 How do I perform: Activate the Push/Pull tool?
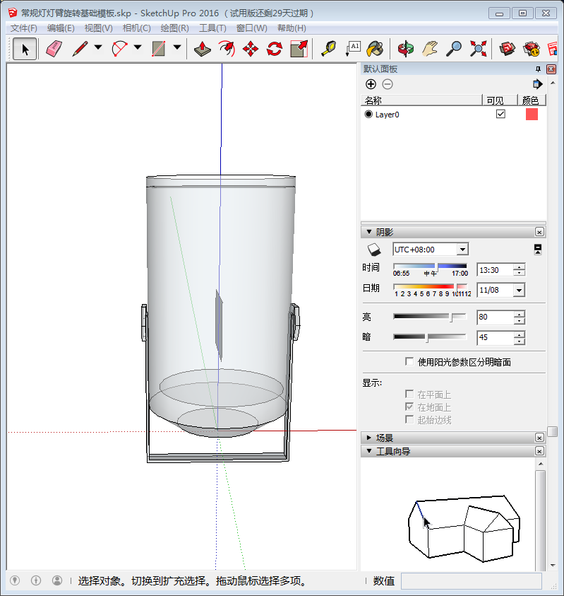point(203,48)
